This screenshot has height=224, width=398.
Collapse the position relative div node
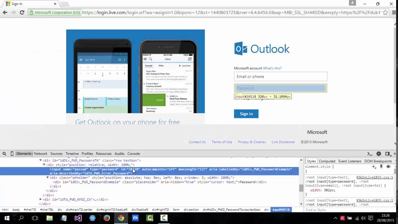44,165
